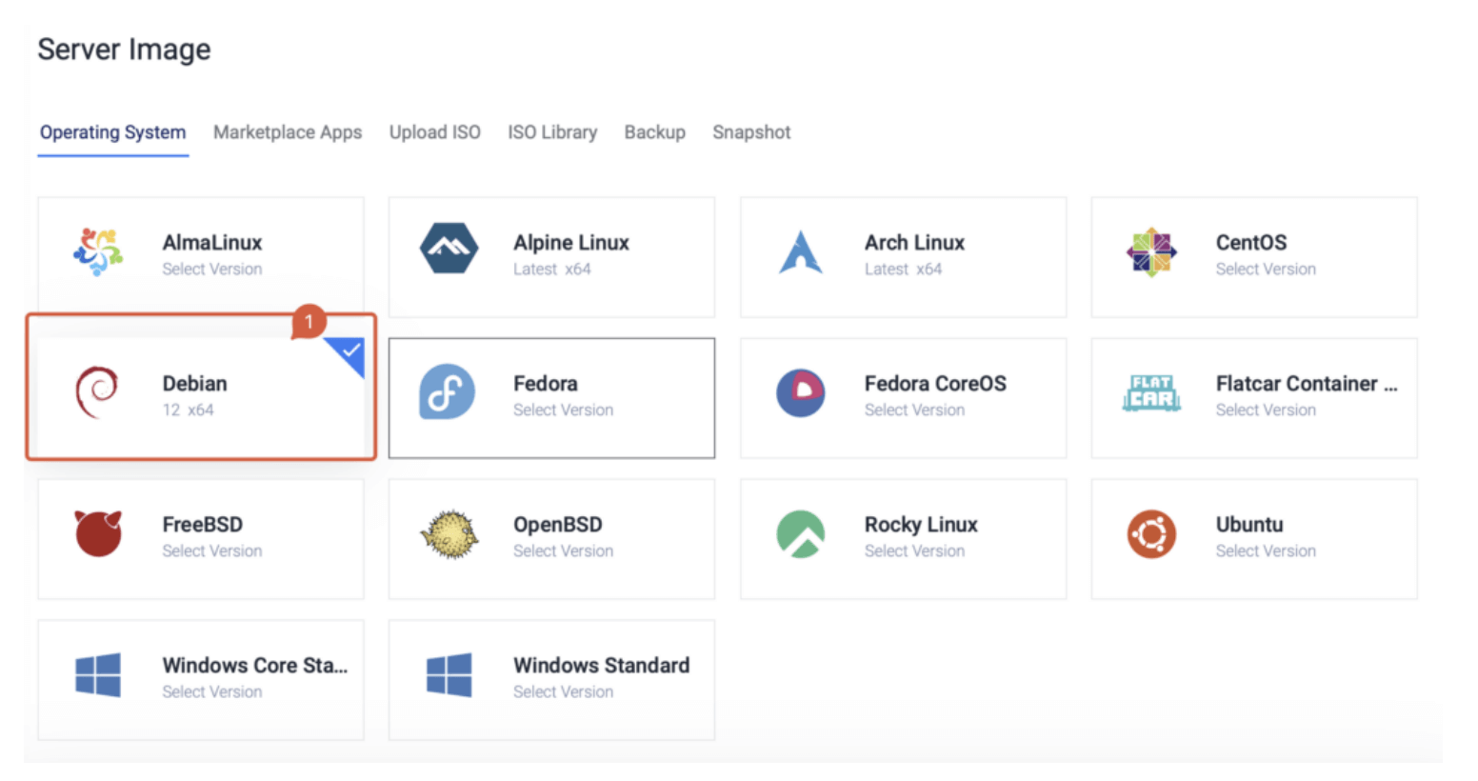Click the "OpenBSD" name text
The width and height of the screenshot is (1478, 781).
(x=557, y=525)
